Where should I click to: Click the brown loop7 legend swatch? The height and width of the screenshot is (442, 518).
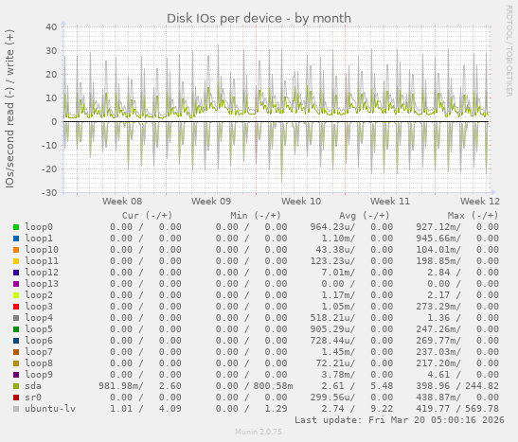click(16, 352)
